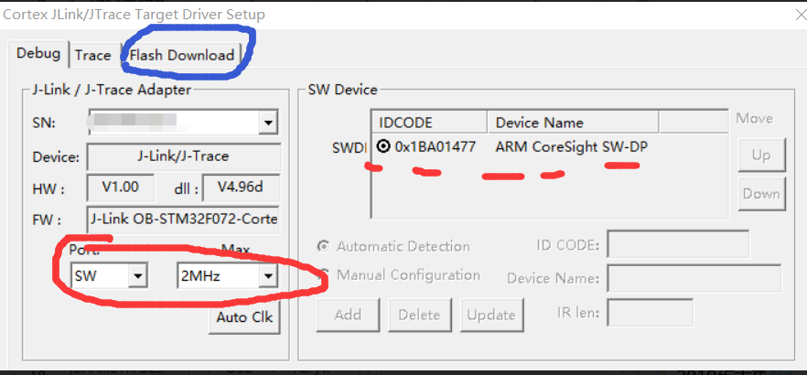Click the Move Down button
Viewport: 807px width, 375px height.
(x=761, y=193)
